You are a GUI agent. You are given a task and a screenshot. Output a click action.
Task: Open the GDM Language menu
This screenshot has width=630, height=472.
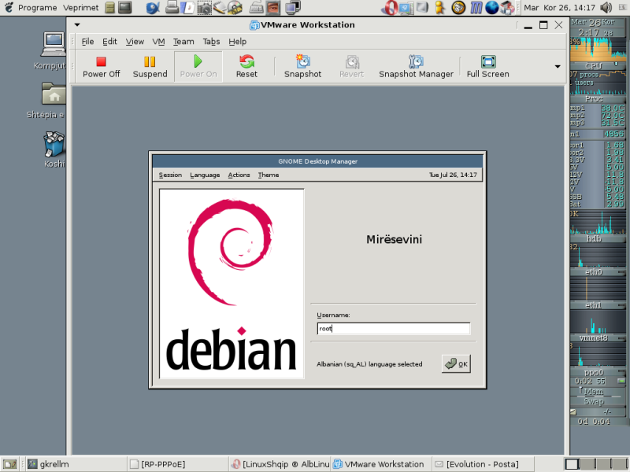[x=205, y=175]
